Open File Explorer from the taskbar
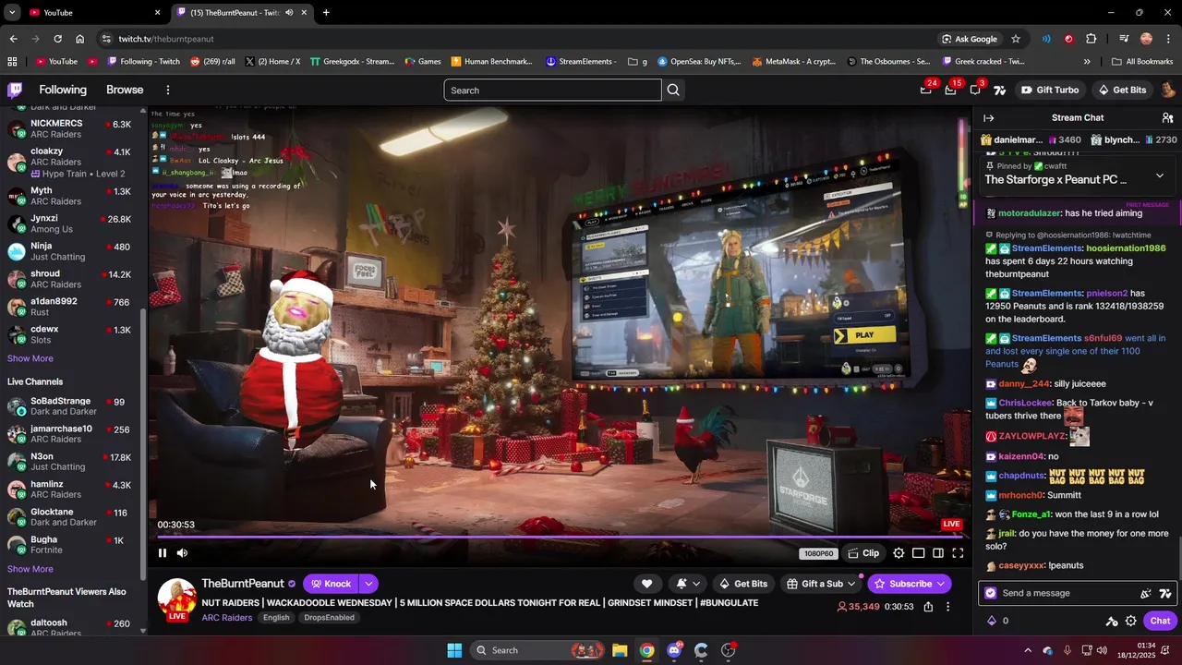The image size is (1182, 665). point(620,650)
